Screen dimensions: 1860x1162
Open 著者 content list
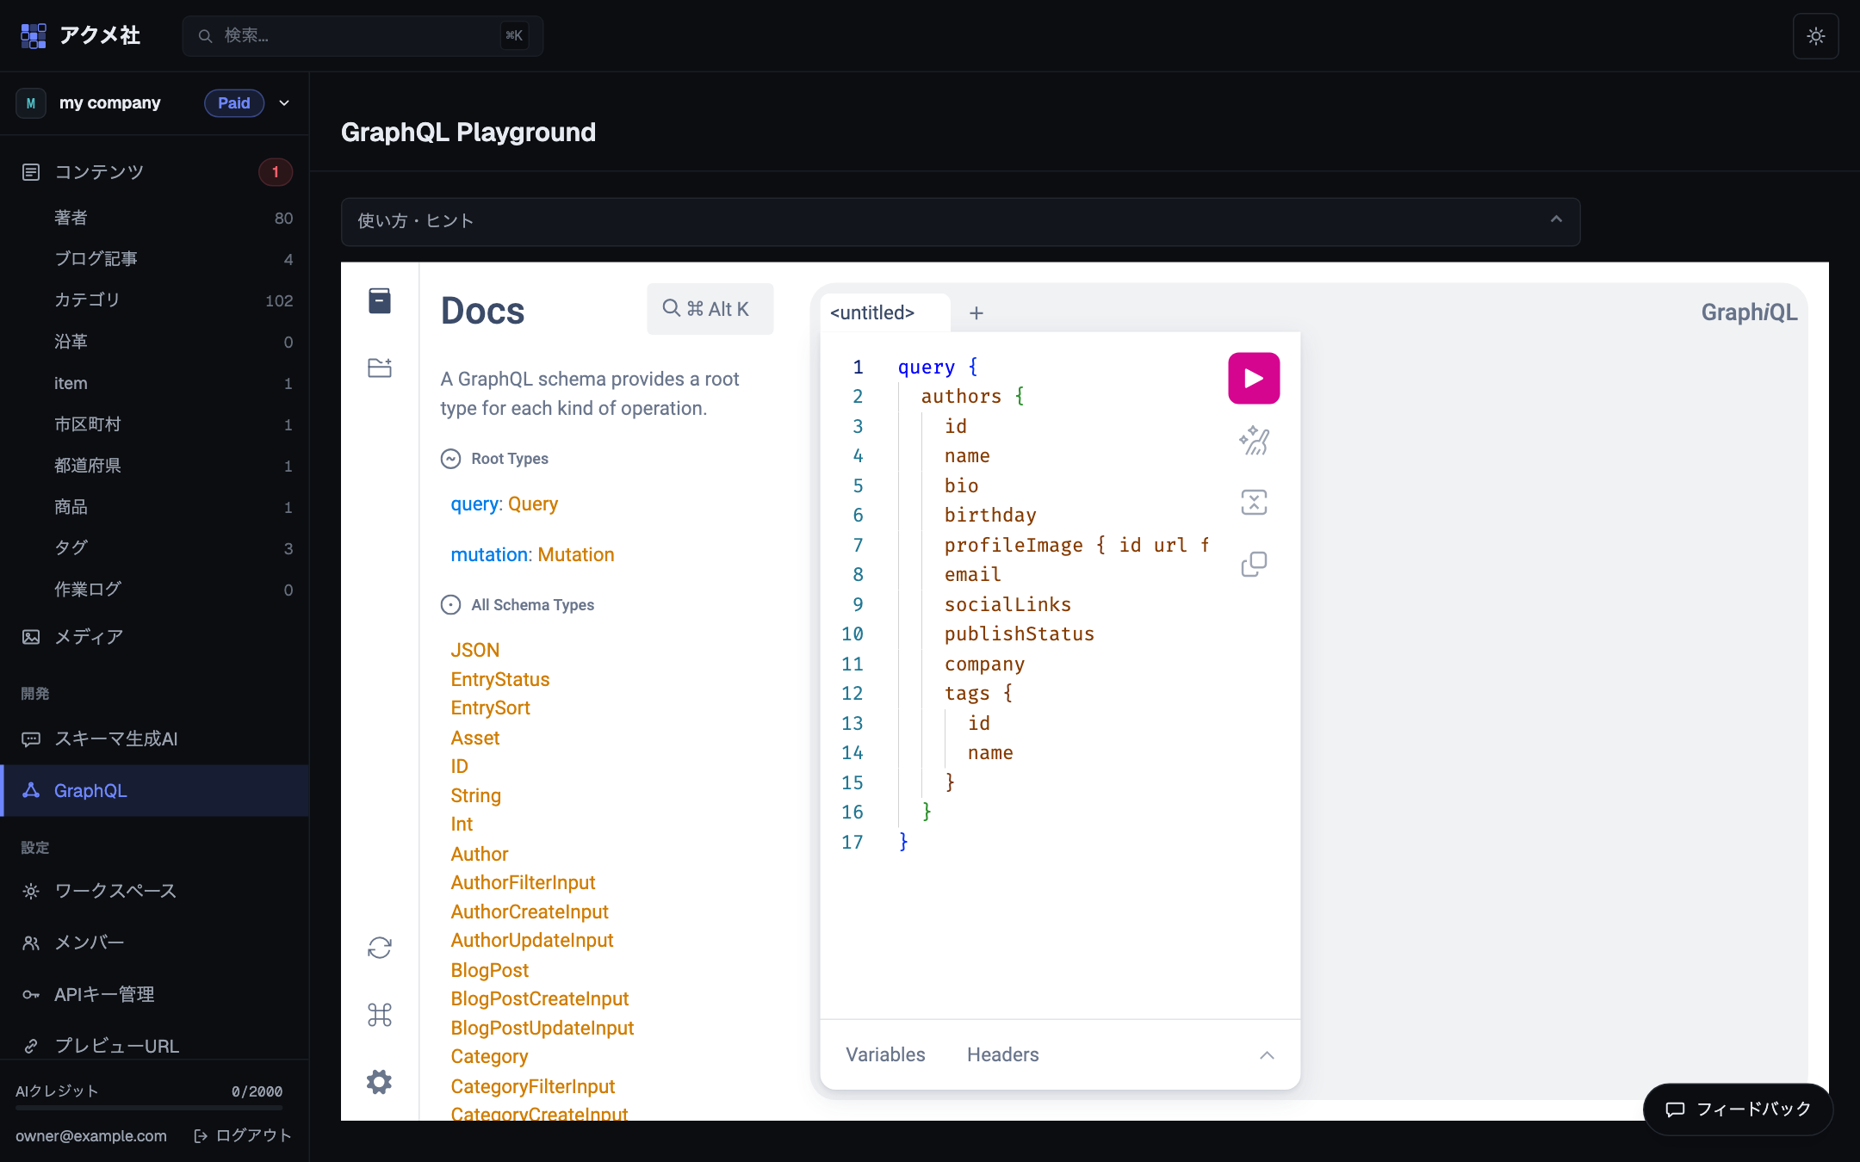172,218
